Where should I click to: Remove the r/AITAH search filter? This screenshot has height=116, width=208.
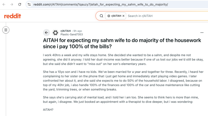(124, 16)
